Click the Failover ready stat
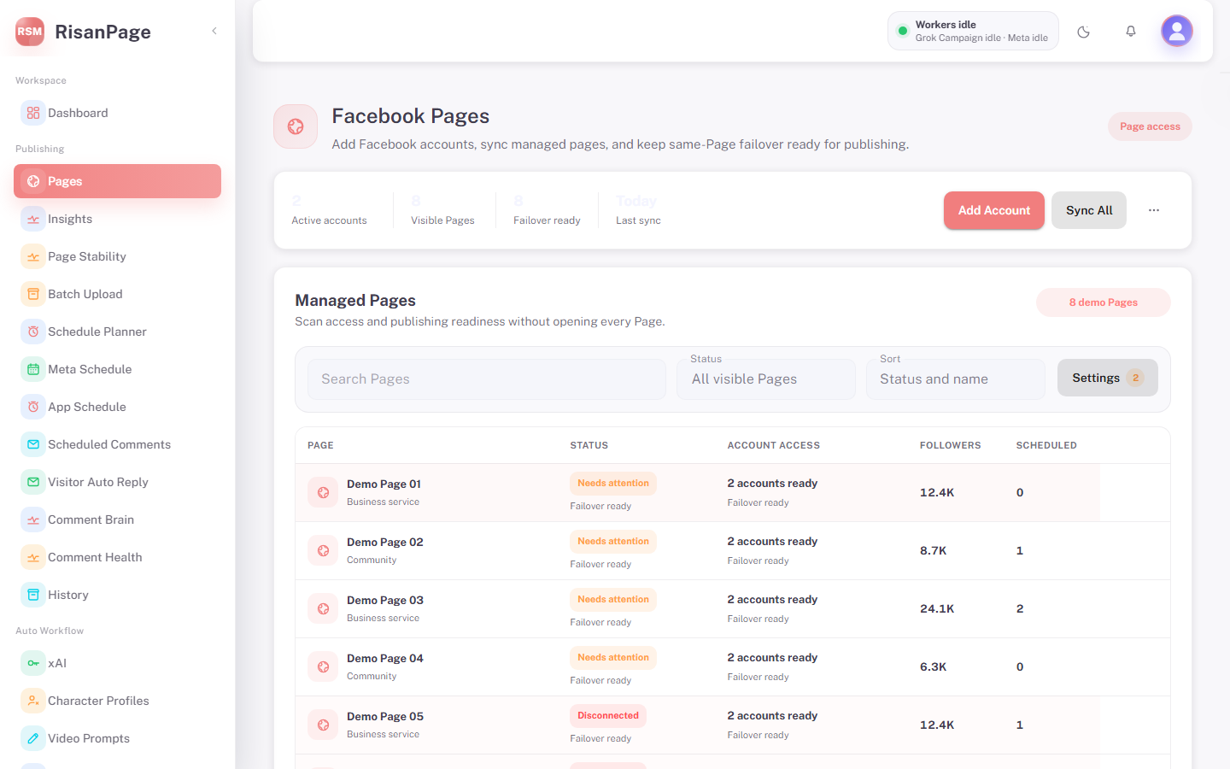 547,210
